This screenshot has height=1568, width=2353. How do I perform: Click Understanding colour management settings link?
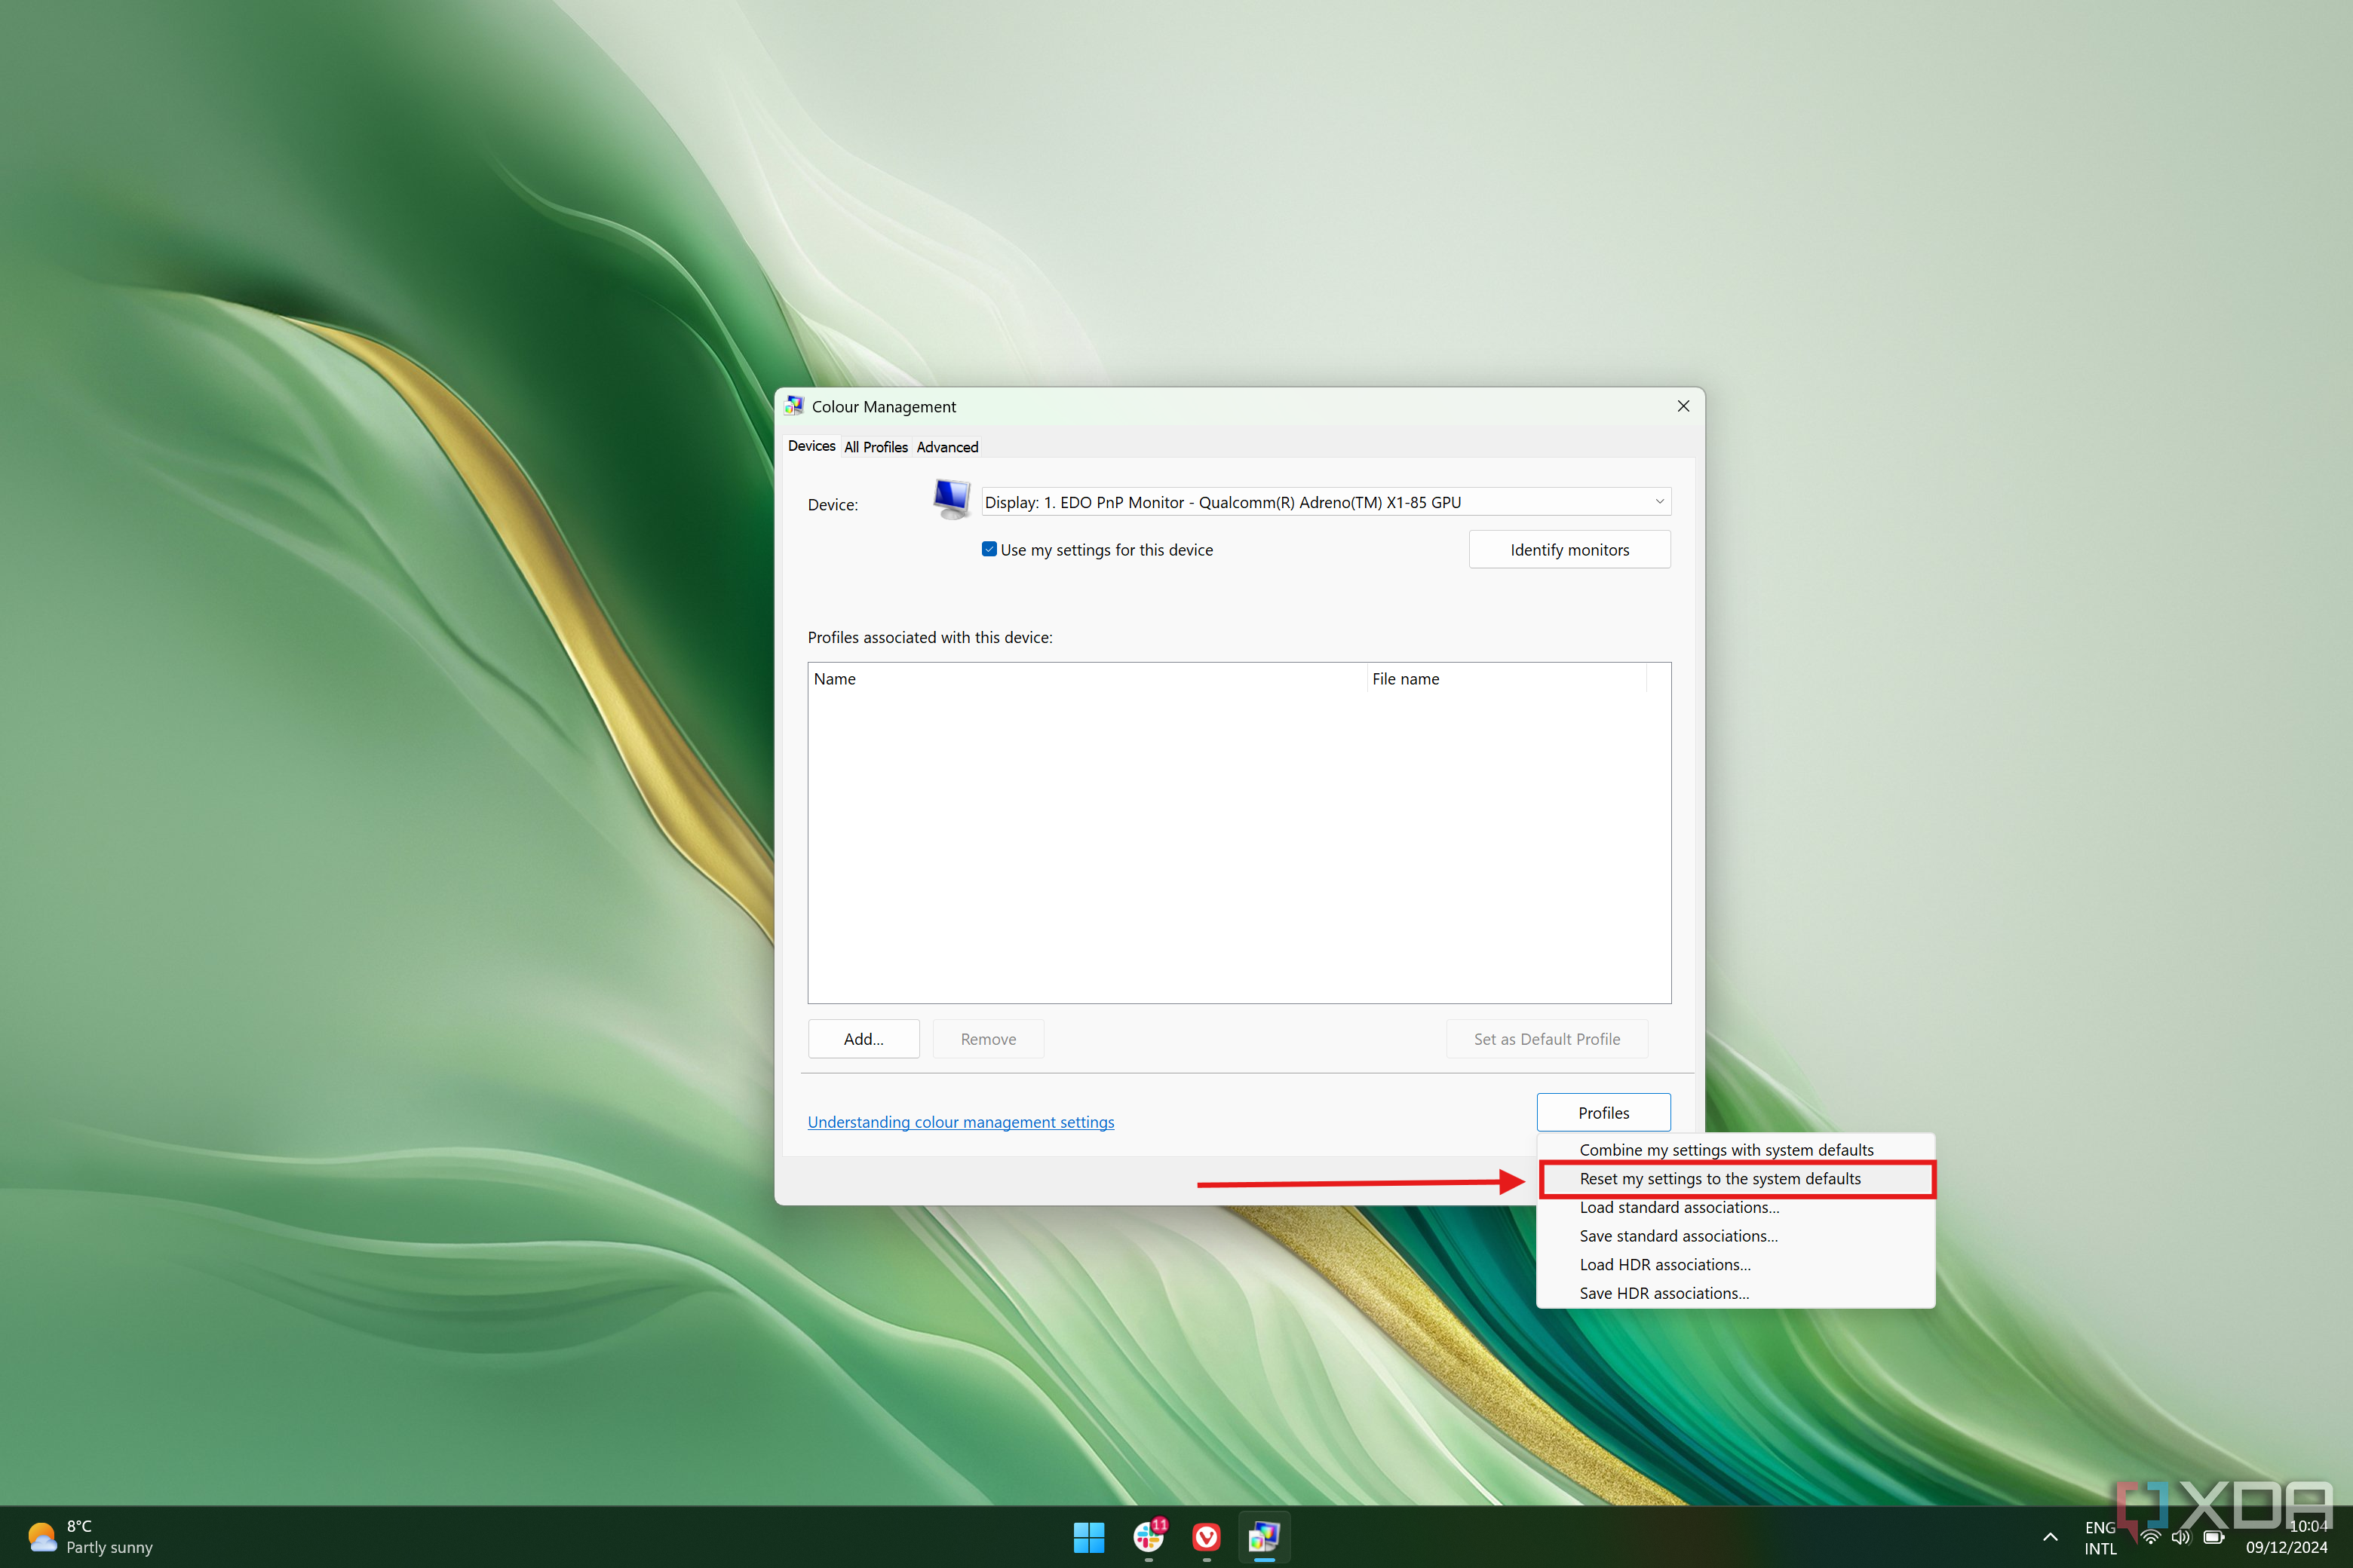point(959,1120)
